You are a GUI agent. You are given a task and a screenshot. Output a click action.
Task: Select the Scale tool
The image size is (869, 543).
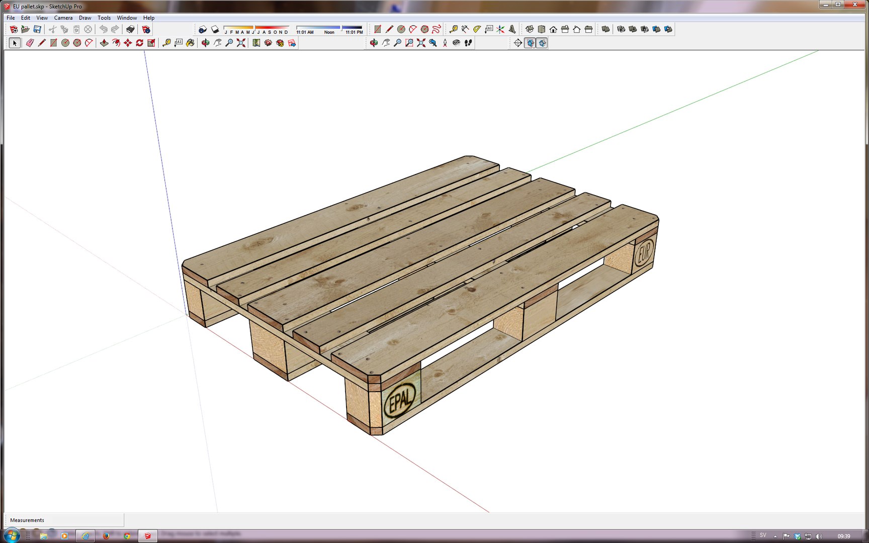tap(151, 43)
